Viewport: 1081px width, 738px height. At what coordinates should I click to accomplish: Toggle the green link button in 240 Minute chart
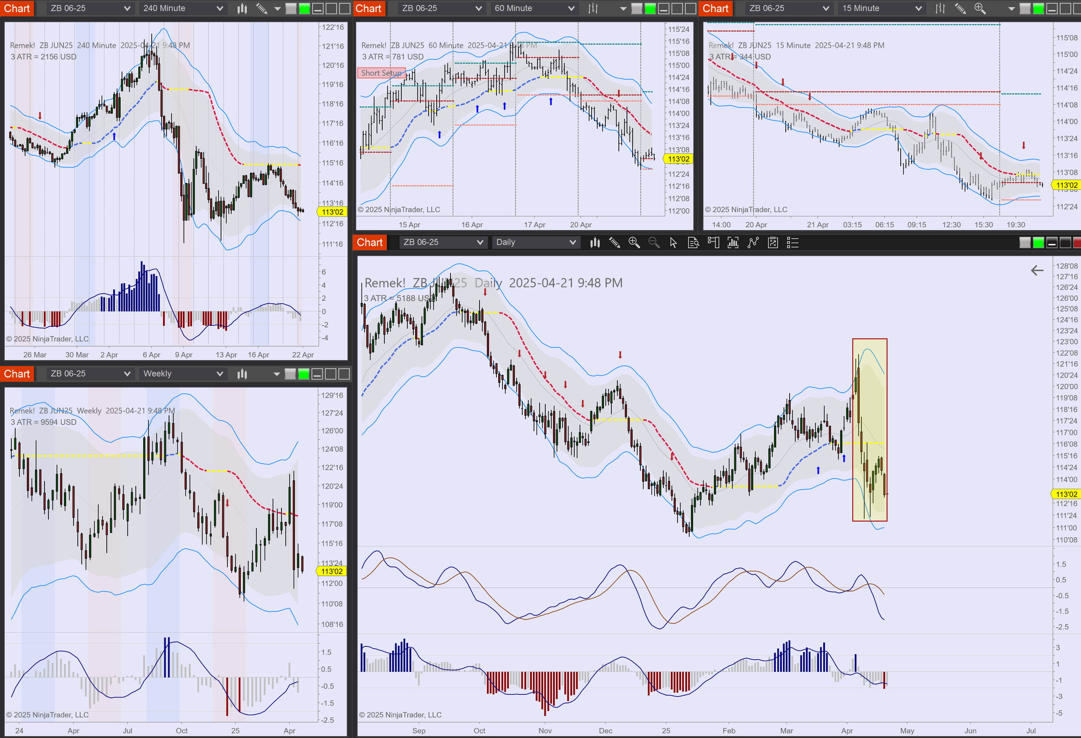point(304,8)
